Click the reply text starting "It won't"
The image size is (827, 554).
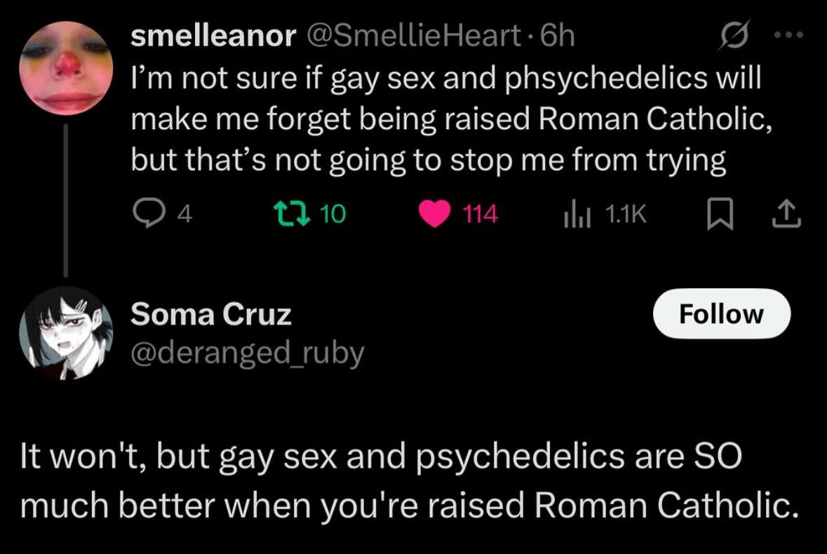click(x=409, y=481)
